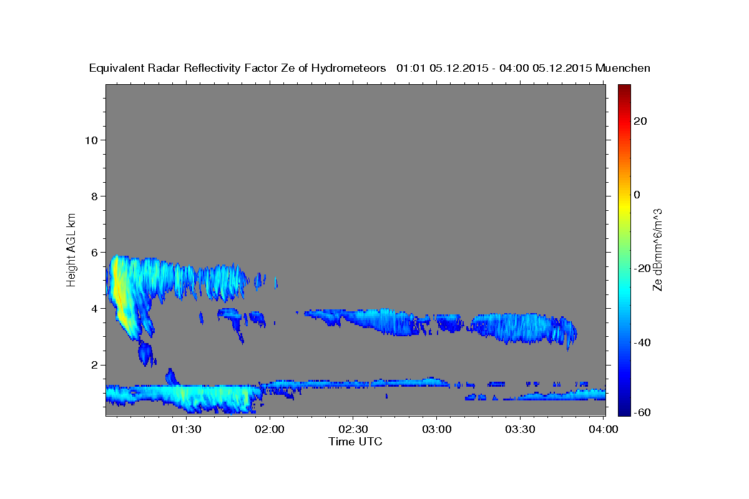Image resolution: width=749 pixels, height=499 pixels.
Task: Click the dark blue bottom of the colorbar
Action: point(625,405)
